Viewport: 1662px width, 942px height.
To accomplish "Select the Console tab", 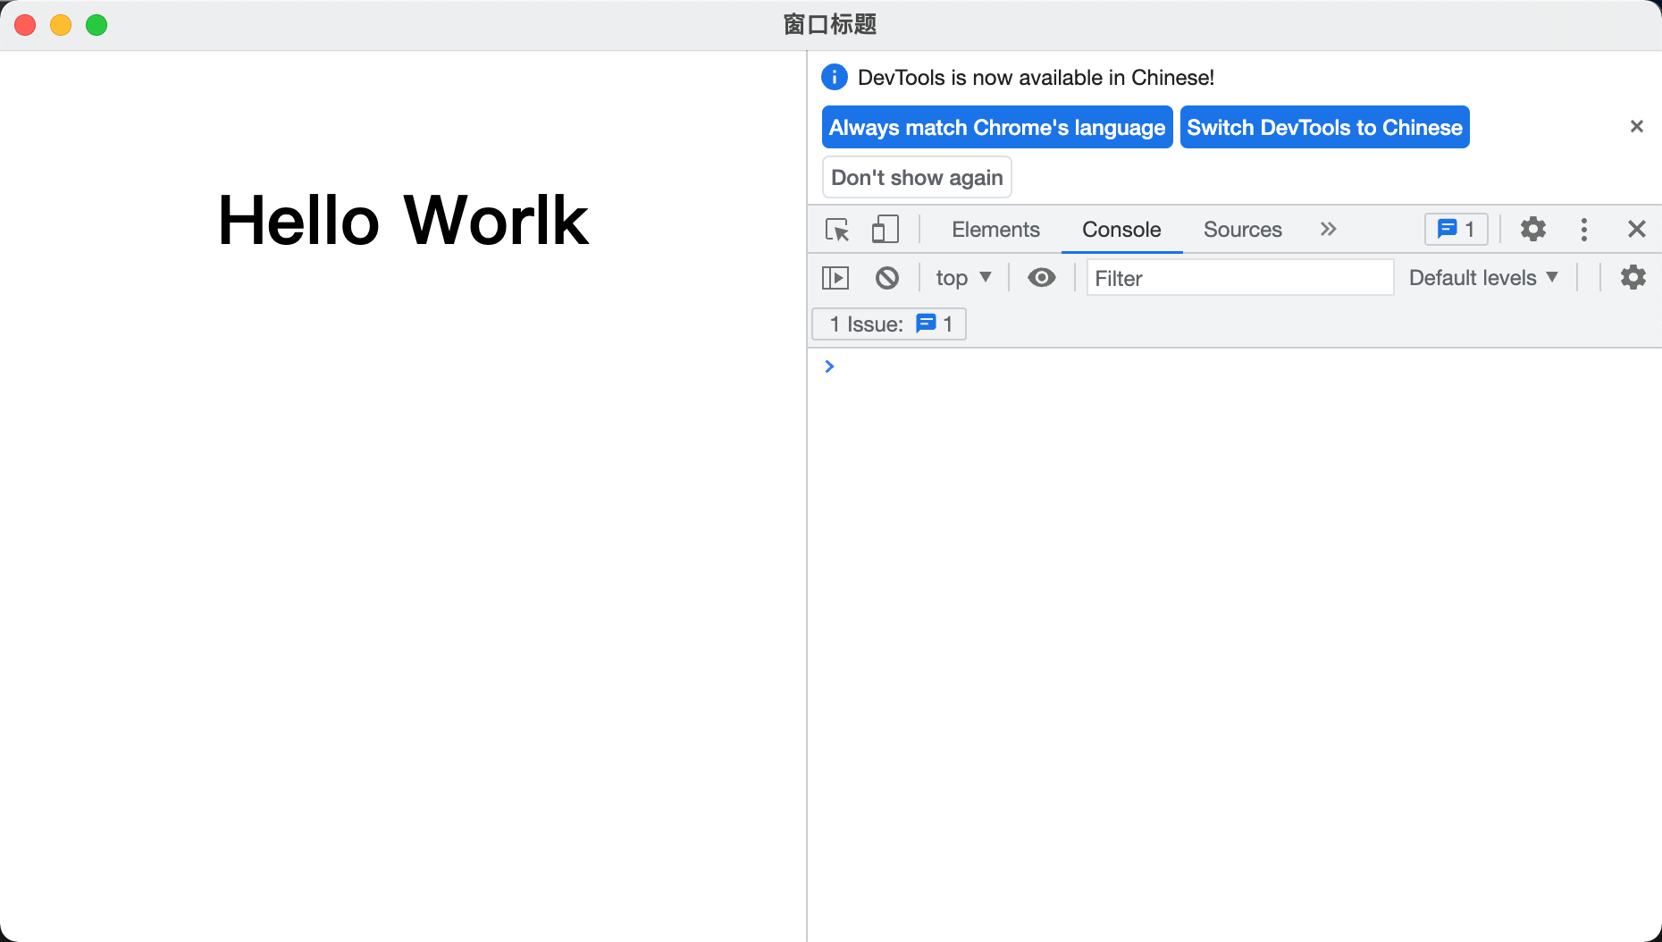I will pyautogui.click(x=1121, y=230).
